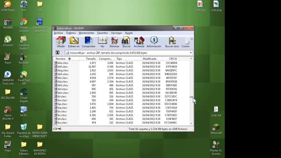The width and height of the screenshot is (281, 158).
Task: Click the file list scrollbar thumb
Action: click(x=191, y=97)
